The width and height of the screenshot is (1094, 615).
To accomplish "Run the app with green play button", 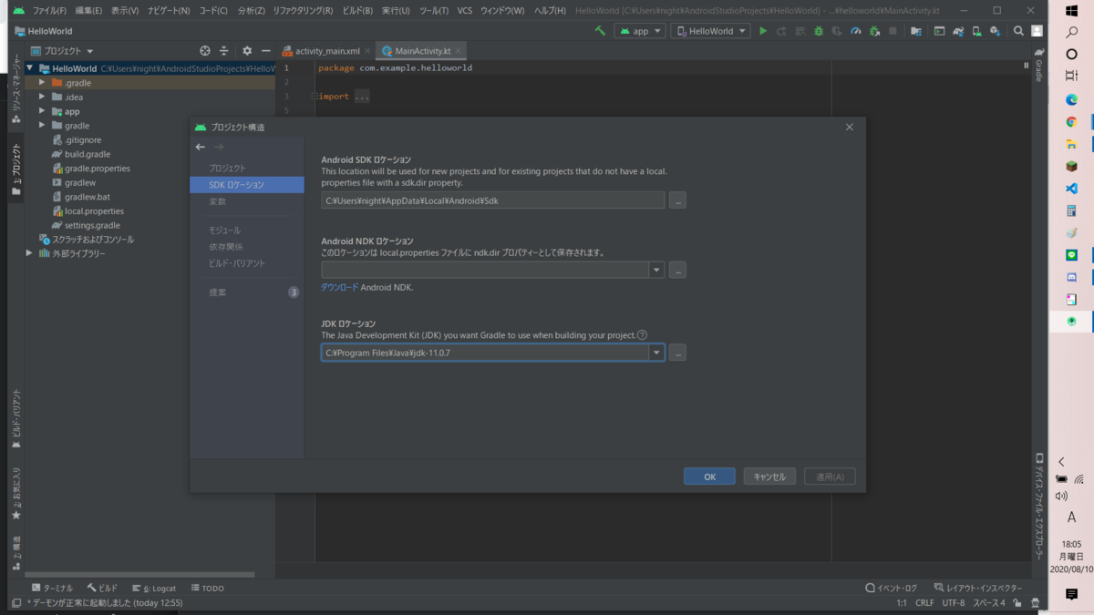I will (763, 31).
